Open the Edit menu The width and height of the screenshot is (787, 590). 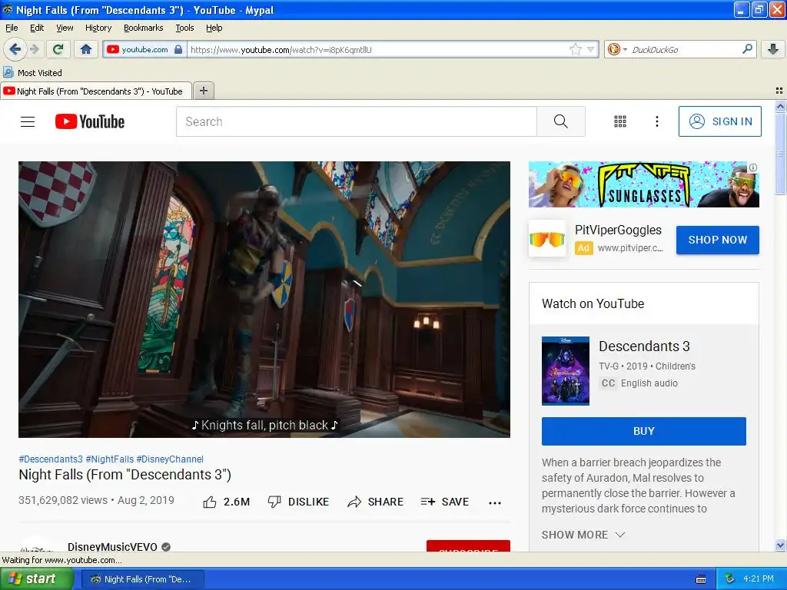(x=37, y=28)
